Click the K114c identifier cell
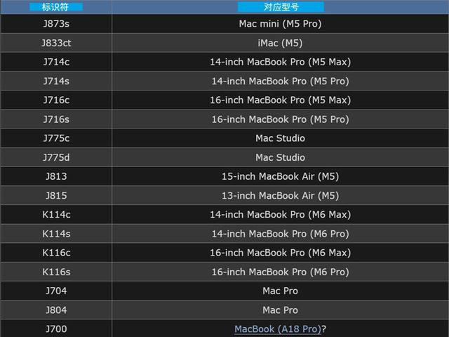449x337 pixels. 56,214
